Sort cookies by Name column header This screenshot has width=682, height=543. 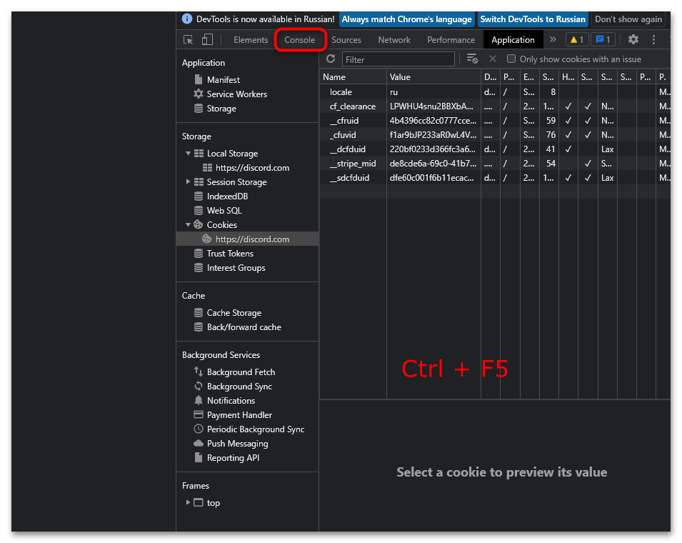click(x=353, y=77)
